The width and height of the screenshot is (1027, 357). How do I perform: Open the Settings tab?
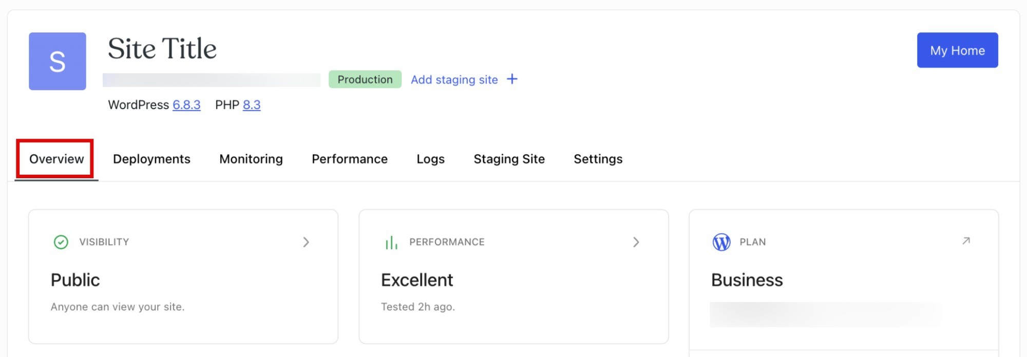click(598, 159)
